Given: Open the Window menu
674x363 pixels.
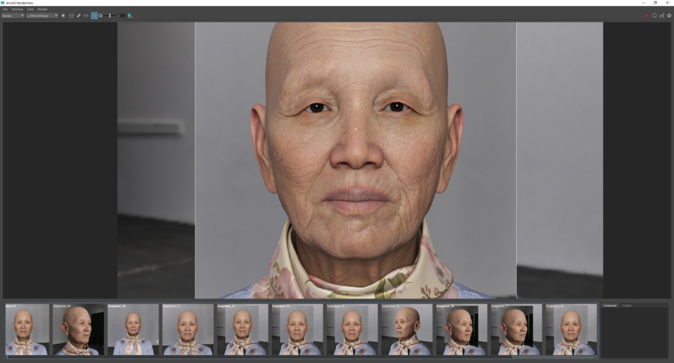Looking at the screenshot, I should [x=17, y=9].
